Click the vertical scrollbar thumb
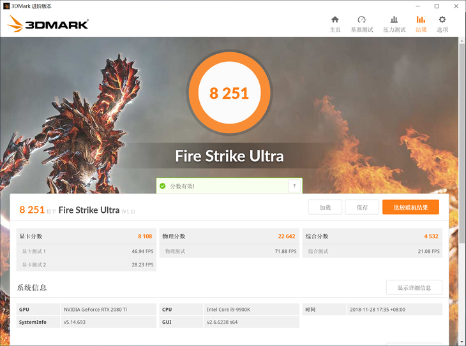Image resolution: width=466 pixels, height=346 pixels. point(462,143)
